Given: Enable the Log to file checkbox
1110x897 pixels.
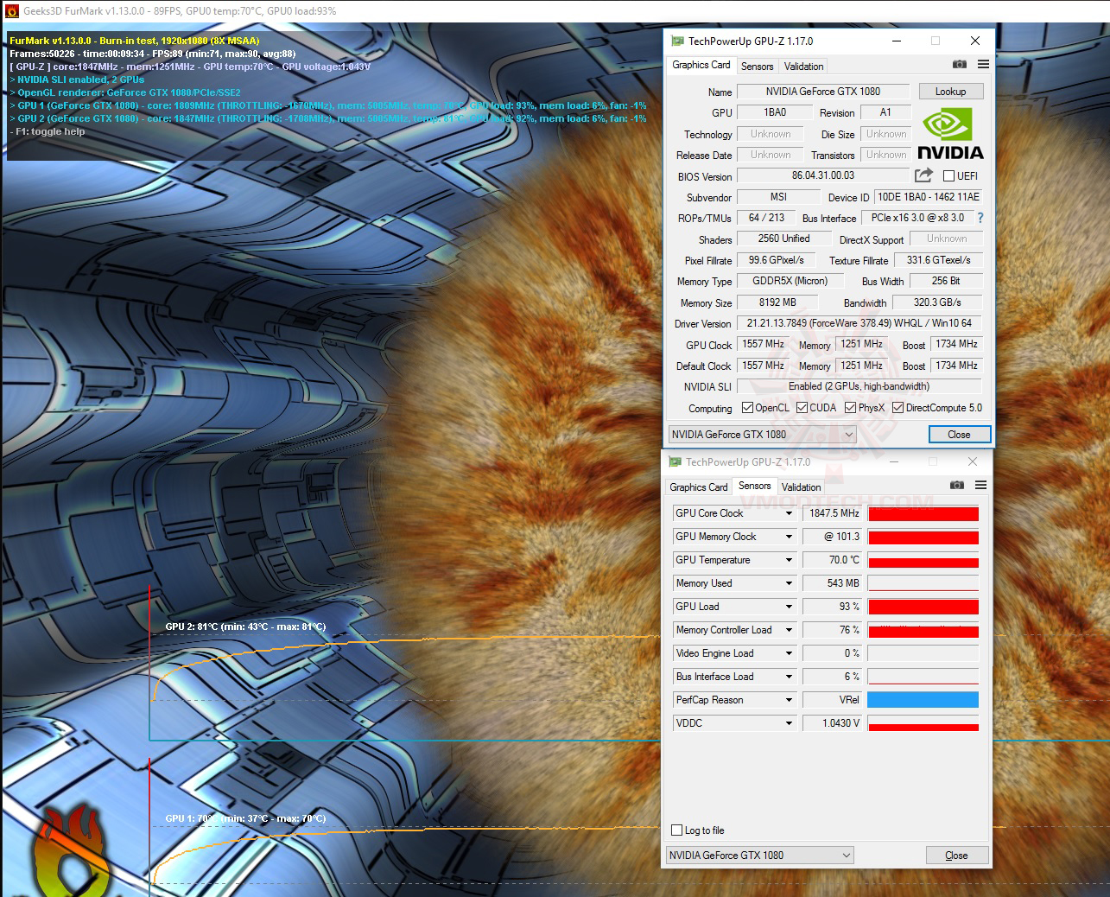Looking at the screenshot, I should [x=677, y=830].
